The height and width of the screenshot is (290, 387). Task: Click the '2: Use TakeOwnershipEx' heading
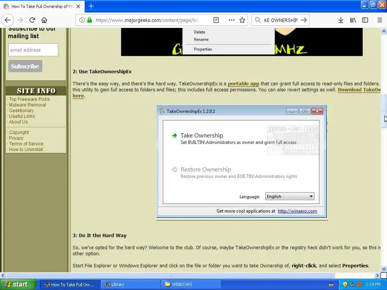(x=102, y=71)
